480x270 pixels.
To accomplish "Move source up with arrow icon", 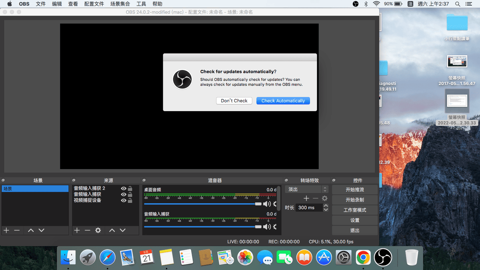I will [112, 230].
